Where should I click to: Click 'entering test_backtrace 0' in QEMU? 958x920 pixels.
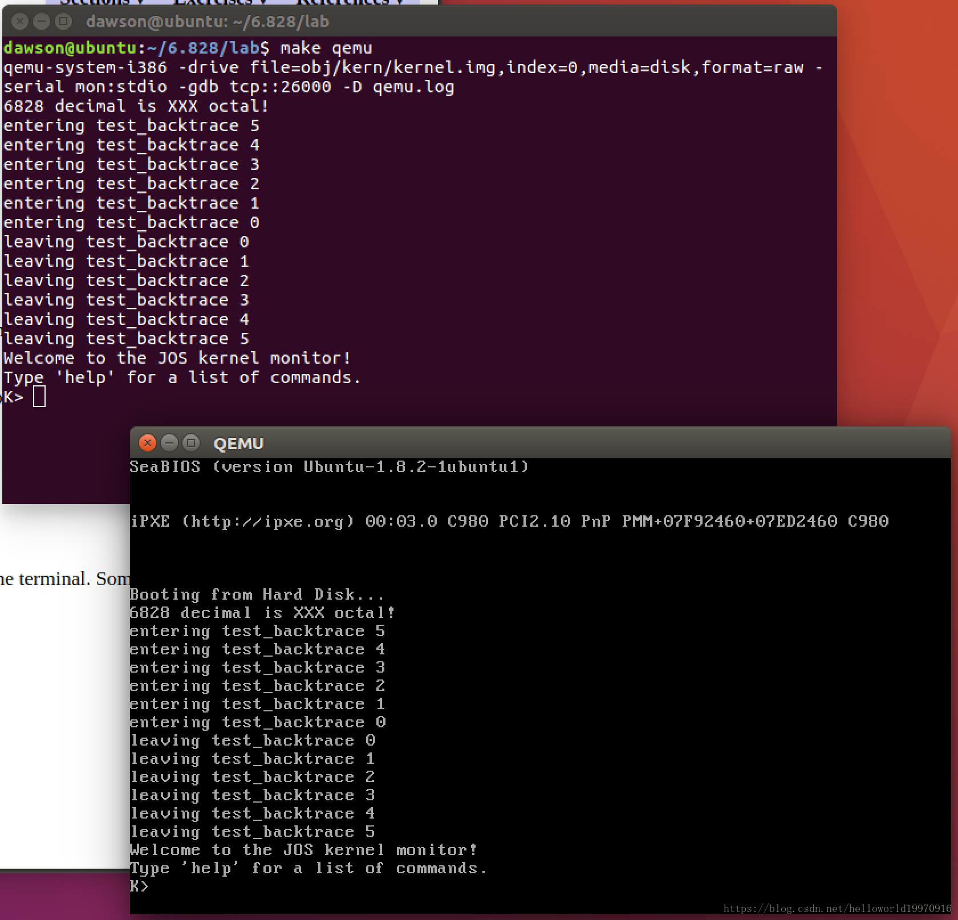258,722
